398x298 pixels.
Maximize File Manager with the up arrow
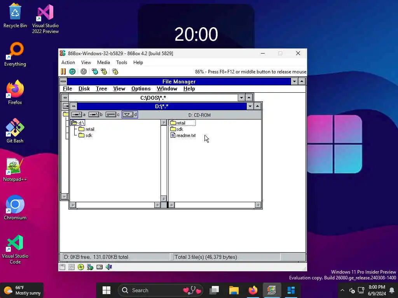302,81
